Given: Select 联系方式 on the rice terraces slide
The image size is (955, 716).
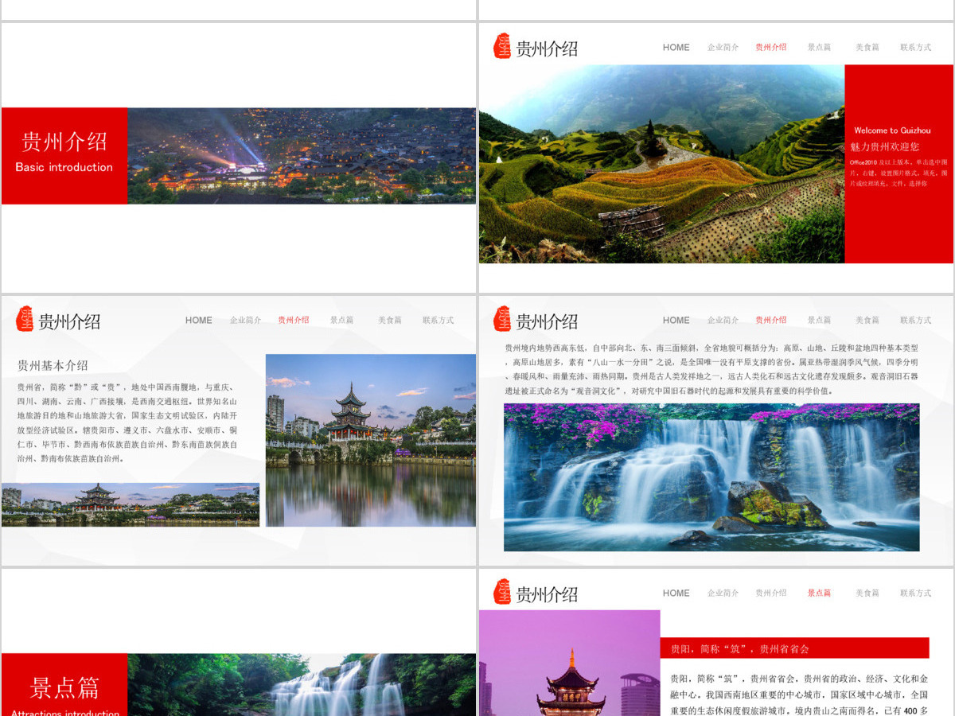Looking at the screenshot, I should [916, 47].
